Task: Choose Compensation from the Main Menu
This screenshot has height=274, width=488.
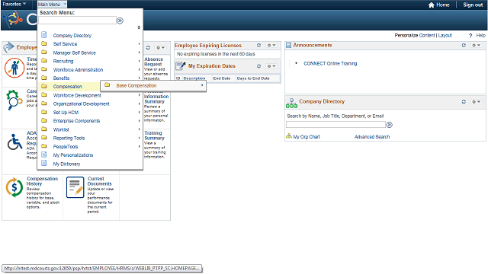Action: [x=68, y=86]
